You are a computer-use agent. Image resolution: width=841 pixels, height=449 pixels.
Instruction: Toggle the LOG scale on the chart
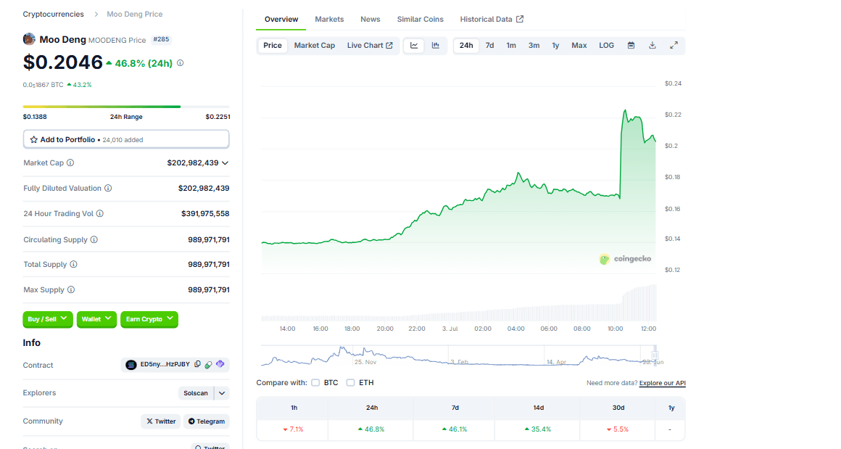606,46
